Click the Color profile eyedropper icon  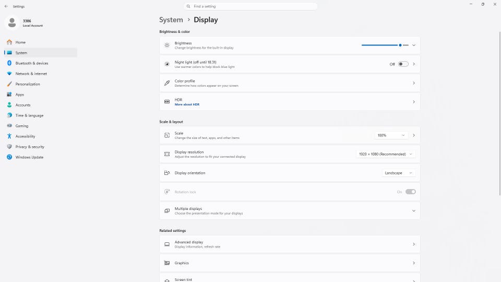click(x=167, y=83)
